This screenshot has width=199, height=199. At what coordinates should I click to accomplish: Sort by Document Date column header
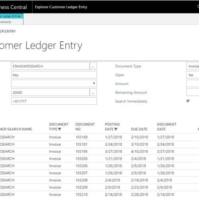[167, 127]
